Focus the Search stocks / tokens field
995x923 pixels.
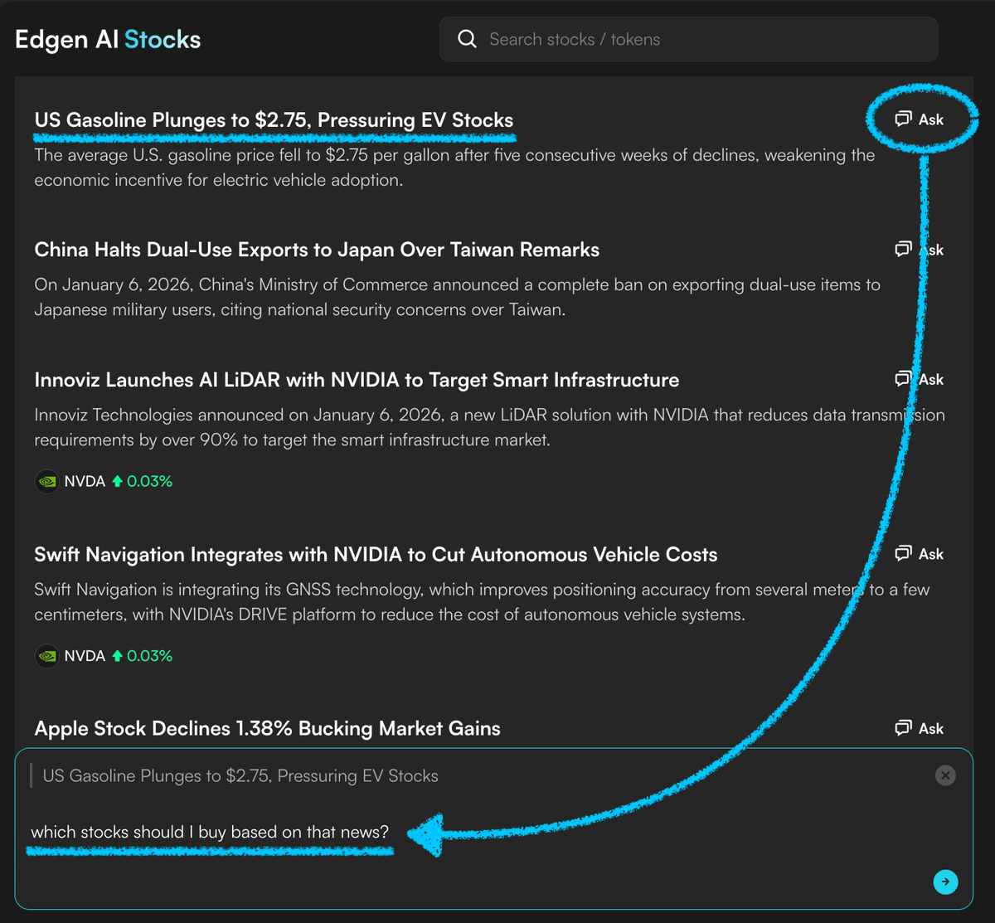(688, 39)
